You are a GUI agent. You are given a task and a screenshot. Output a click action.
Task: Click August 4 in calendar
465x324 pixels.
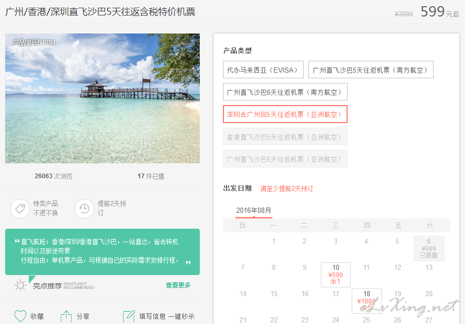(x=366, y=241)
